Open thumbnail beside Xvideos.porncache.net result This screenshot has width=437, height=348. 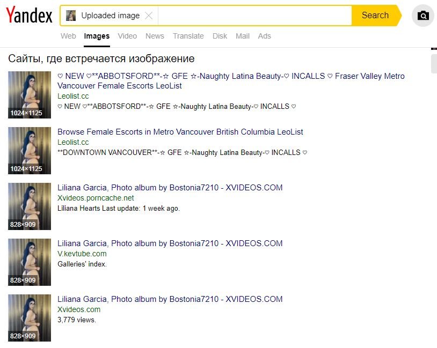tap(30, 206)
